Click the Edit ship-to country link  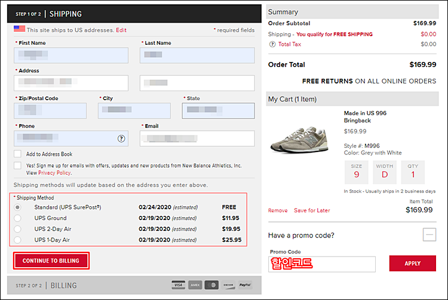121,30
